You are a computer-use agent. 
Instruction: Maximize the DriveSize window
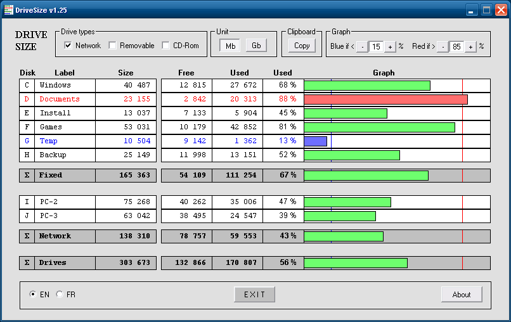pyautogui.click(x=486, y=10)
